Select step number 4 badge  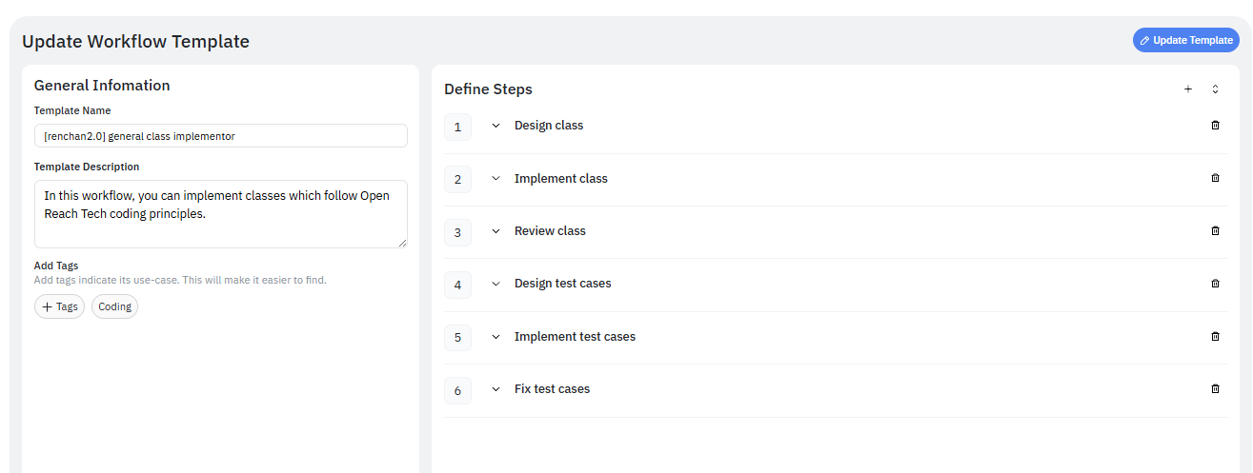[457, 285]
